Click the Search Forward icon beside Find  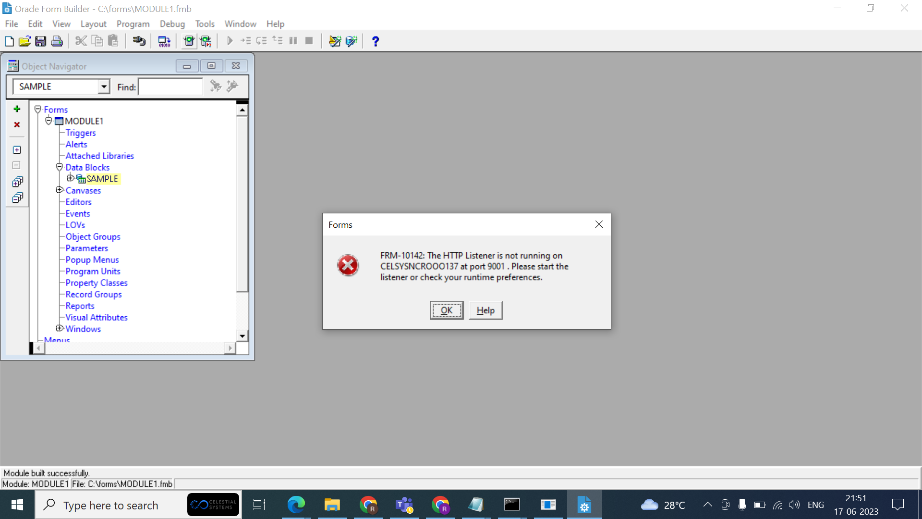216,86
